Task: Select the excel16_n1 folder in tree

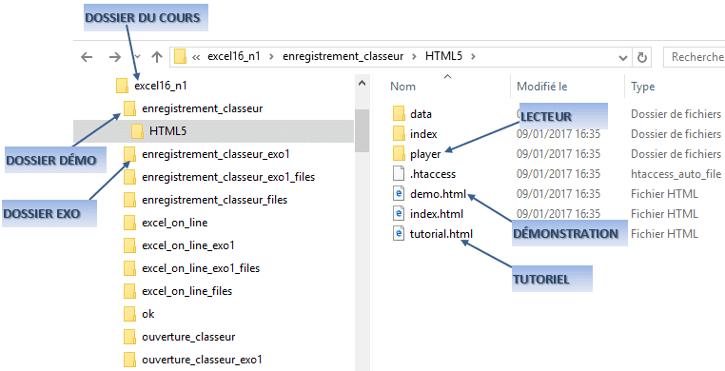Action: (161, 86)
